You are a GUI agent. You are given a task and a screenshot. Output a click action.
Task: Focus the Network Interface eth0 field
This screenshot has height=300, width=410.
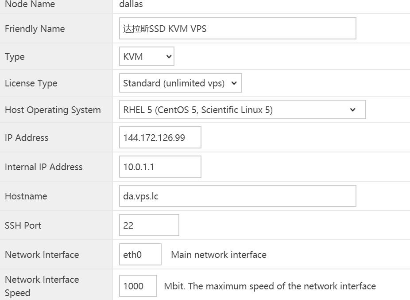(140, 255)
